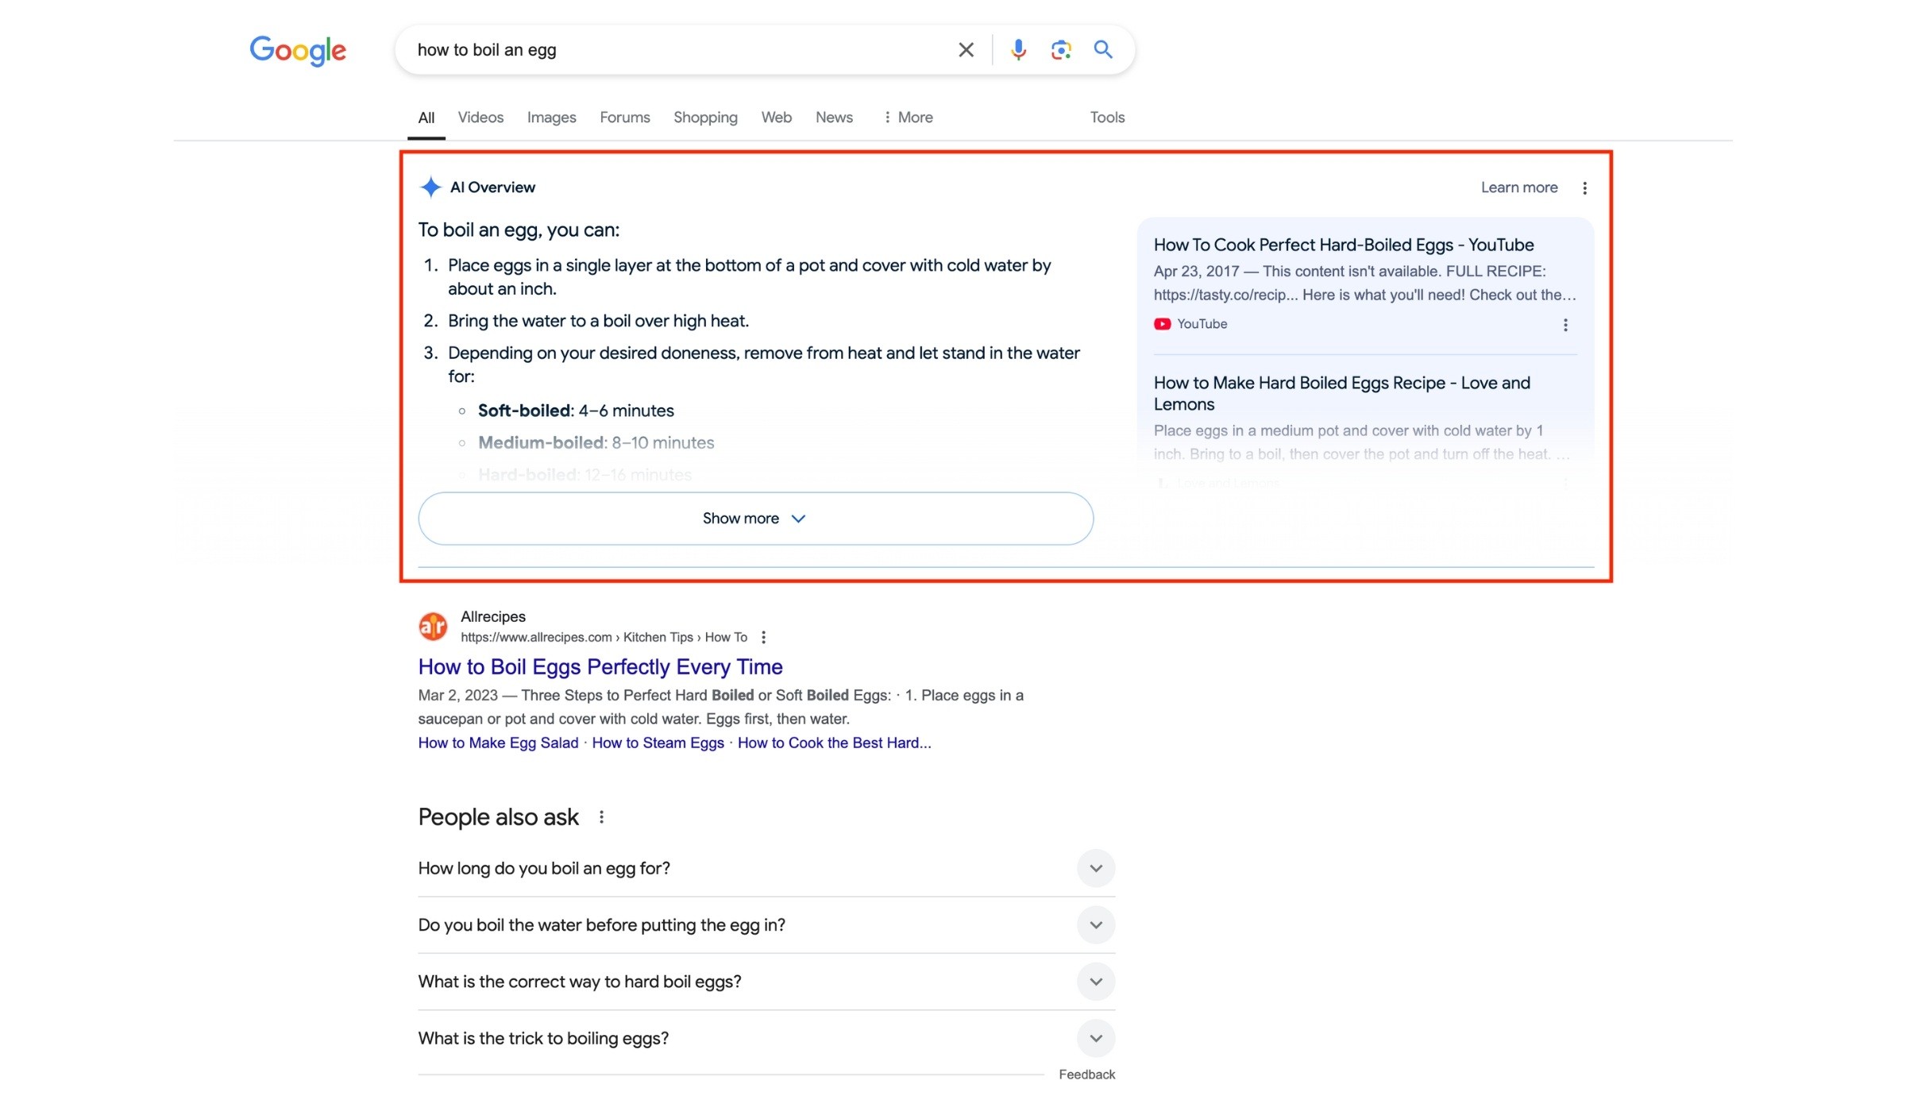The width and height of the screenshot is (1906, 1100).
Task: Switch to the Images tab
Action: 551,118
